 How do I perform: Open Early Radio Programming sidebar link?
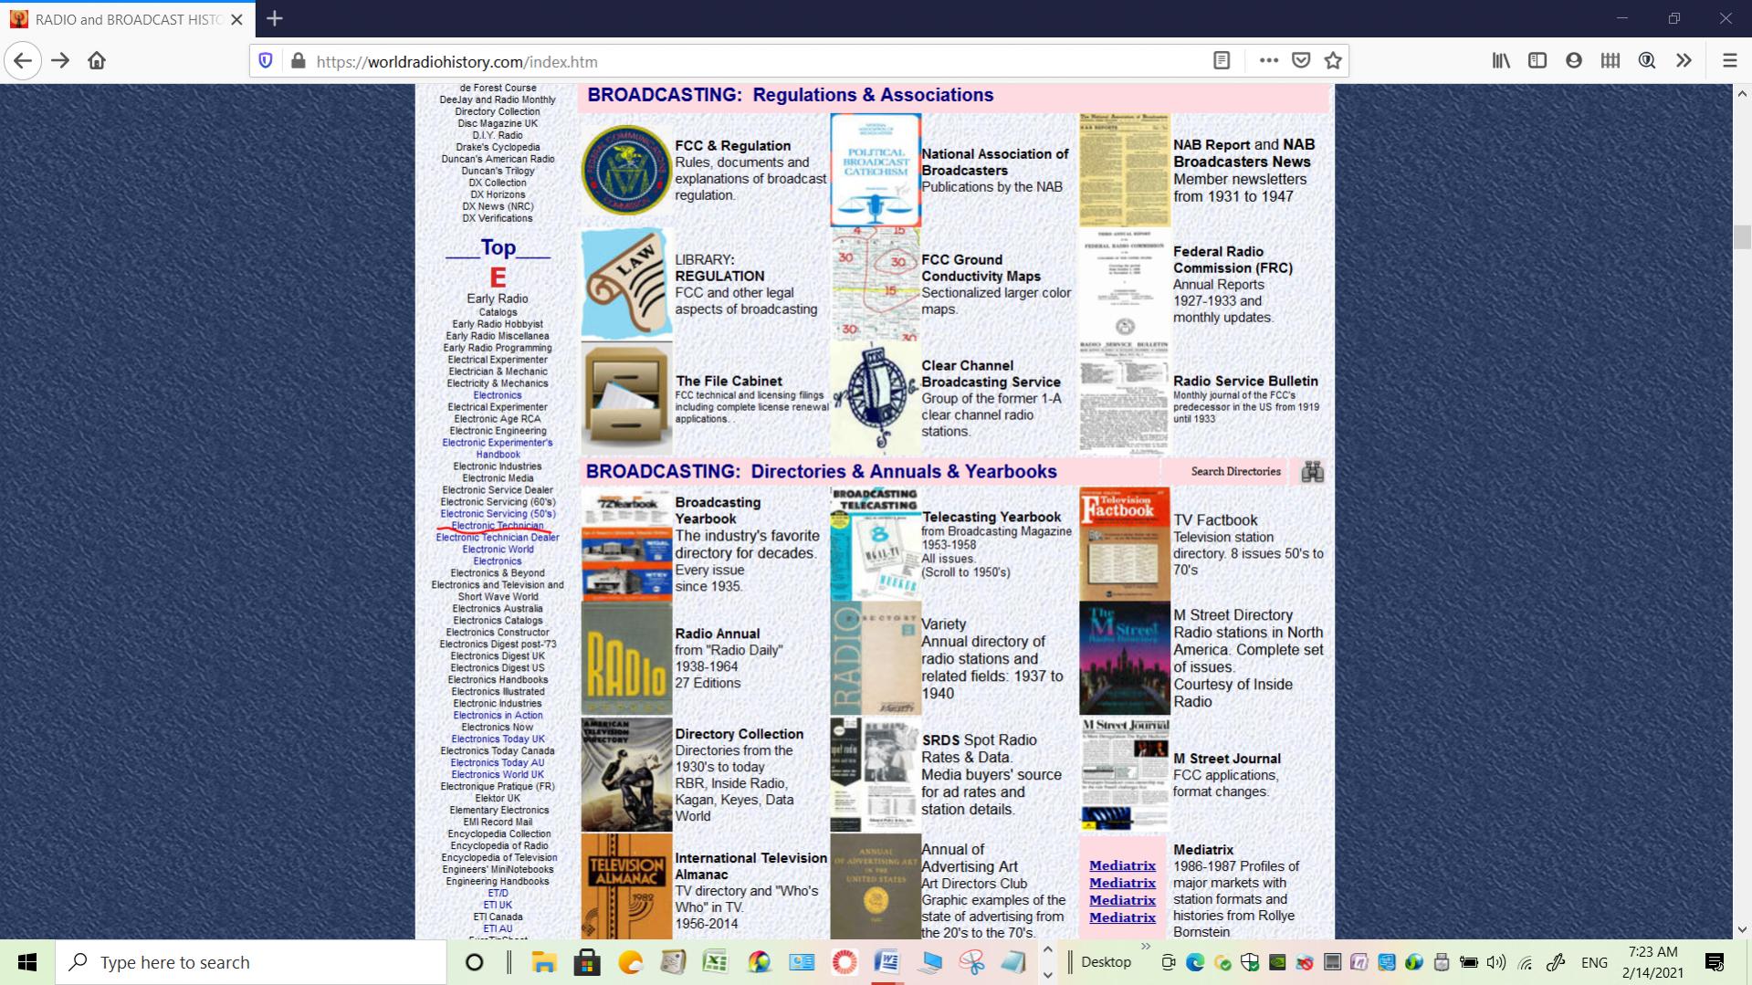pos(498,348)
